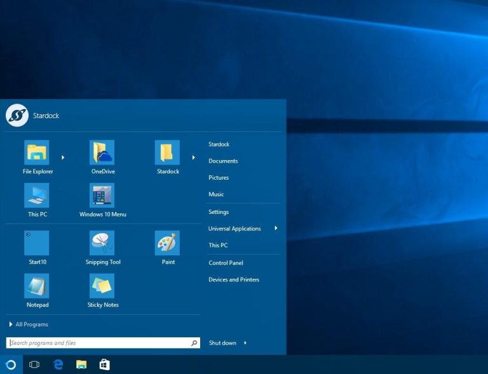Viewport: 488px width, 374px height.
Task: Open the Sticky Notes app
Action: (x=102, y=286)
